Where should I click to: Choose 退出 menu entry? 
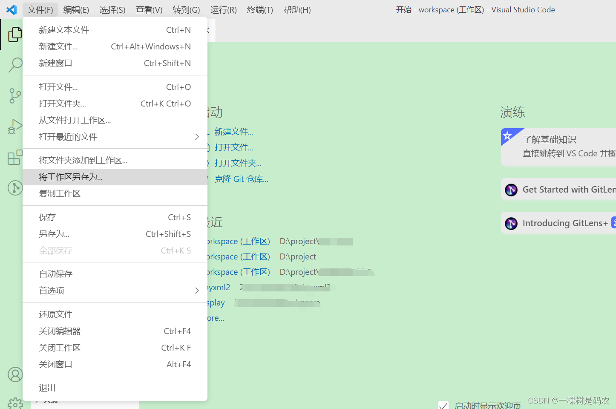click(x=115, y=388)
